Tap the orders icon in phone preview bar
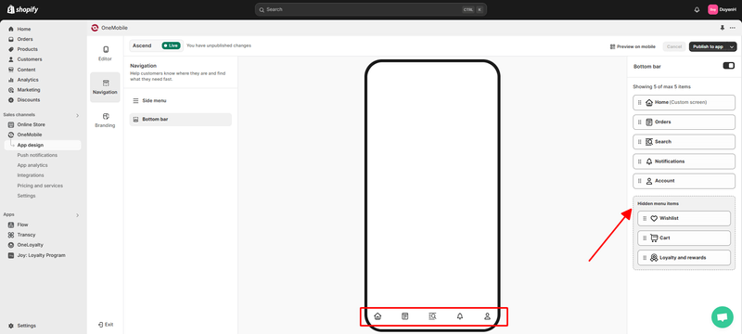The width and height of the screenshot is (742, 334). pos(405,316)
